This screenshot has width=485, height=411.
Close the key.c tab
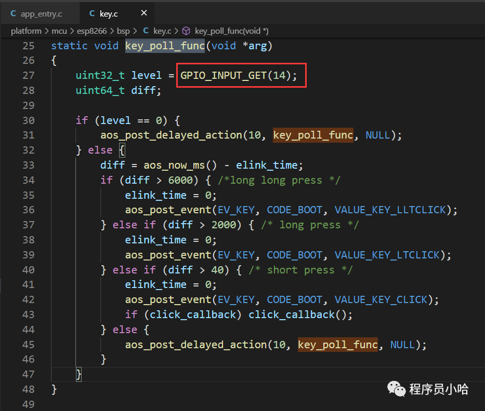(x=144, y=13)
